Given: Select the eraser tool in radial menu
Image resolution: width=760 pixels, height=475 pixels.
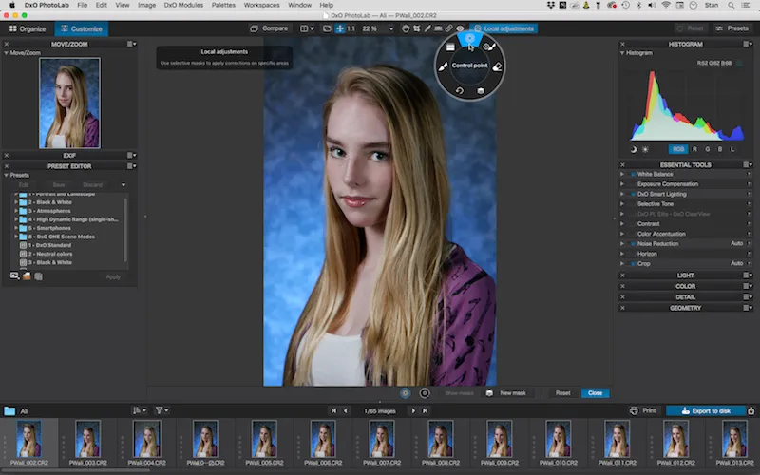Looking at the screenshot, I should pyautogui.click(x=497, y=67).
